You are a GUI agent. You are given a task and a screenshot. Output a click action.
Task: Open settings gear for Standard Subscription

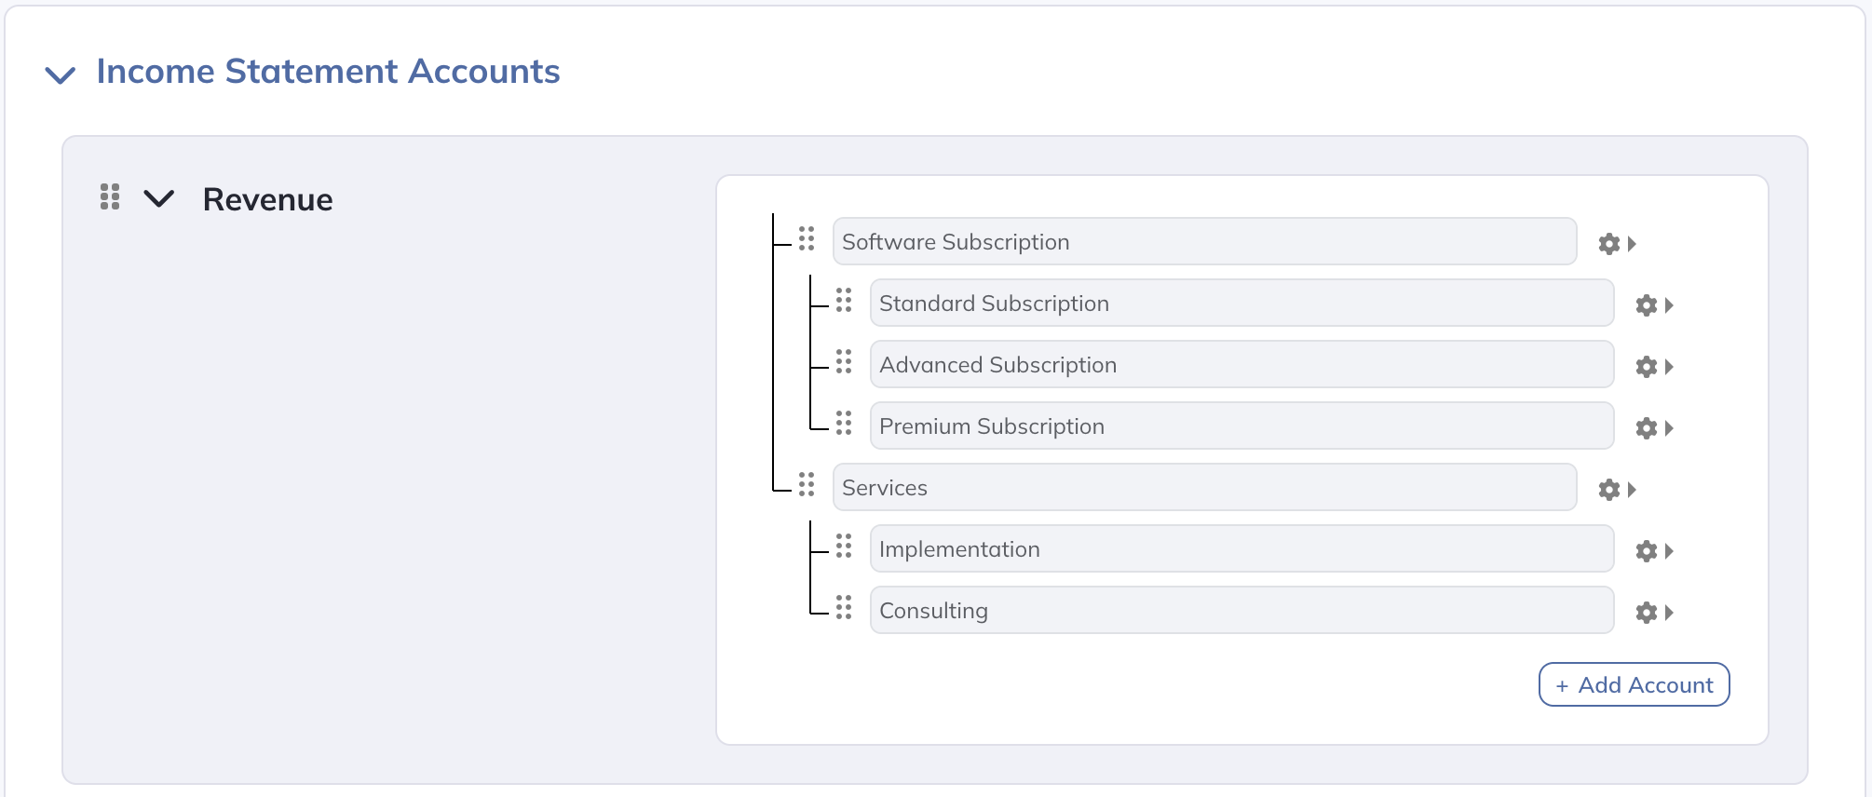1647,305
